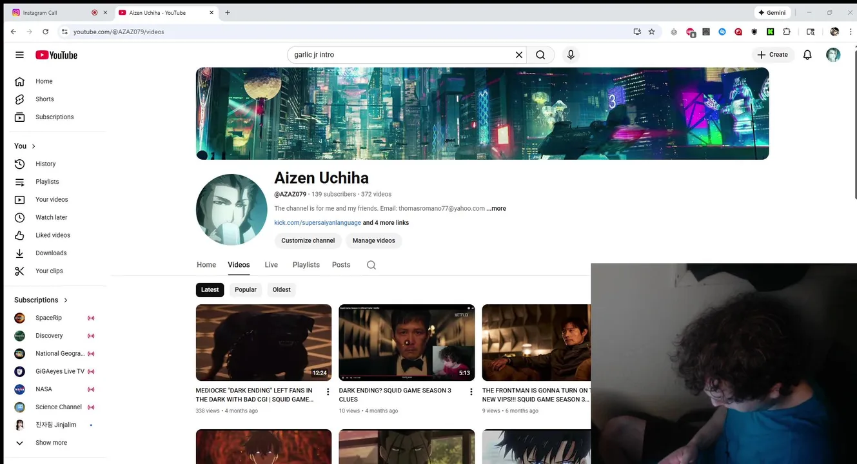The width and height of the screenshot is (857, 464).
Task: Open the 진자림 Jinjalim subscription
Action: point(57,425)
